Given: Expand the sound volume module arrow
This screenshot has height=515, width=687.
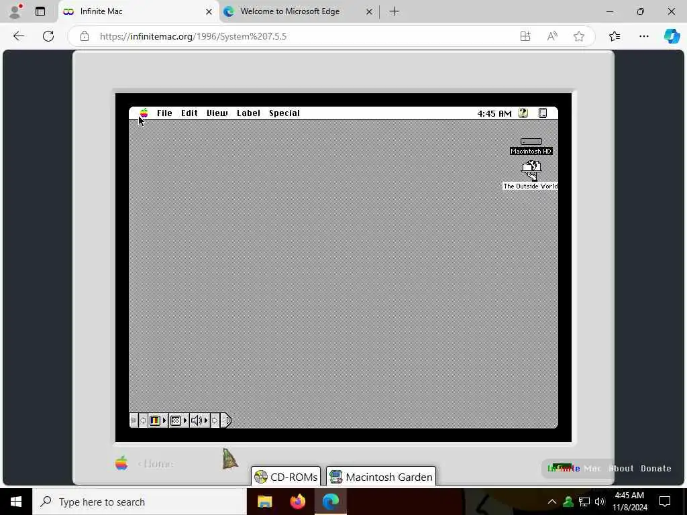Looking at the screenshot, I should [207, 420].
